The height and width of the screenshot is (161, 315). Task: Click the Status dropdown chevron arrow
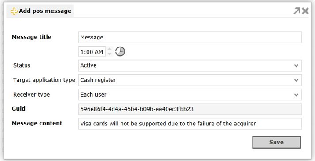tap(296, 66)
